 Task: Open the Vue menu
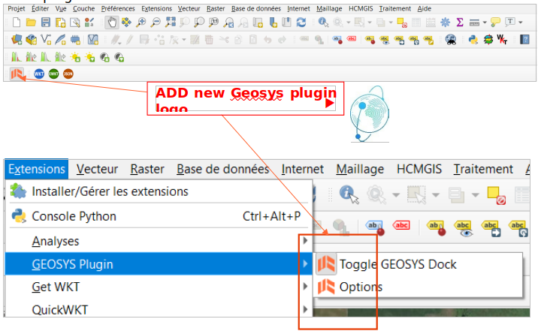click(x=61, y=8)
